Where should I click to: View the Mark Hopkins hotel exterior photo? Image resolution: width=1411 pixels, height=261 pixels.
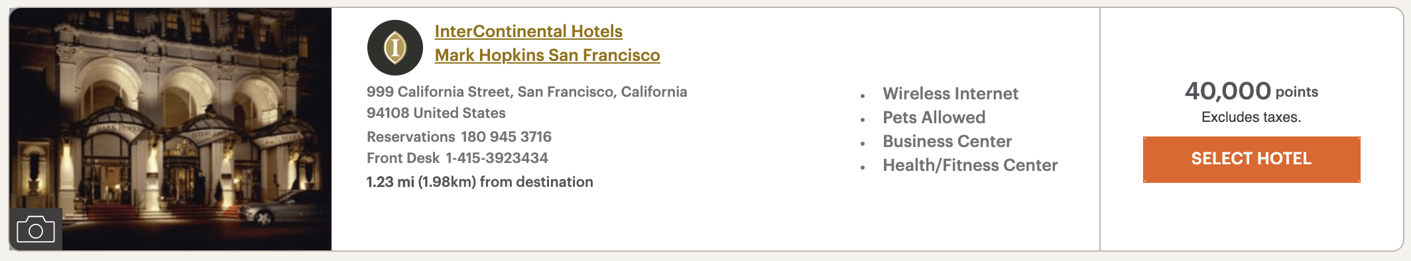(x=170, y=129)
